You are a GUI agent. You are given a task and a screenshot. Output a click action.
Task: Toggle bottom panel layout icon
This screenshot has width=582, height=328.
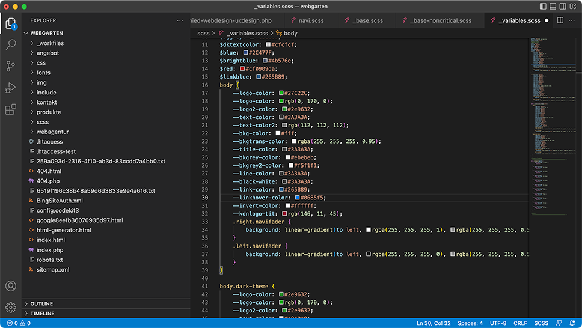[x=553, y=6]
